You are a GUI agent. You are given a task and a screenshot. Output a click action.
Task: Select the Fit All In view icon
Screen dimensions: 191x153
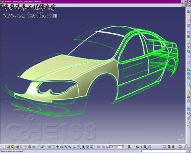point(53,147)
